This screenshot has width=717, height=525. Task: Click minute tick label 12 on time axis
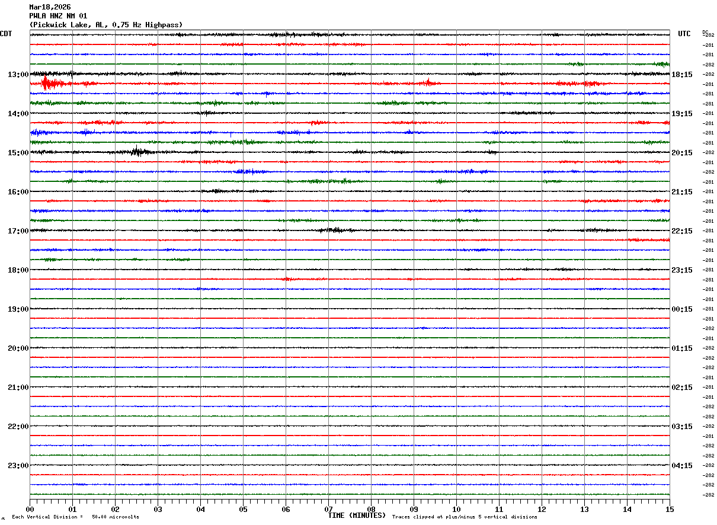(x=542, y=509)
